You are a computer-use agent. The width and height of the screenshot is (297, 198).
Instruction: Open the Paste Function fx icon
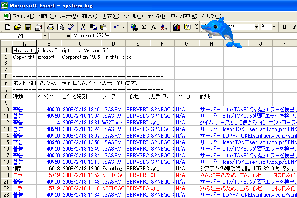(154, 27)
